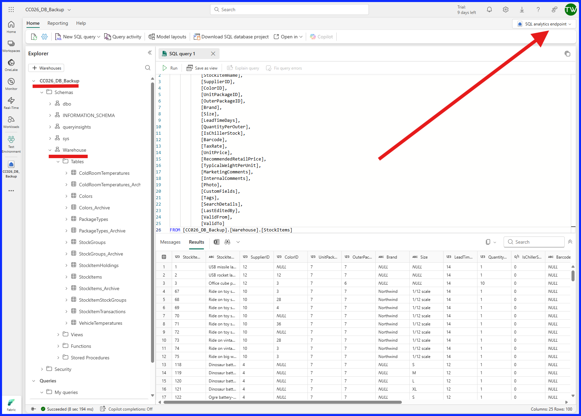This screenshot has width=581, height=416.
Task: Switch to the Messages tab
Action: point(170,242)
